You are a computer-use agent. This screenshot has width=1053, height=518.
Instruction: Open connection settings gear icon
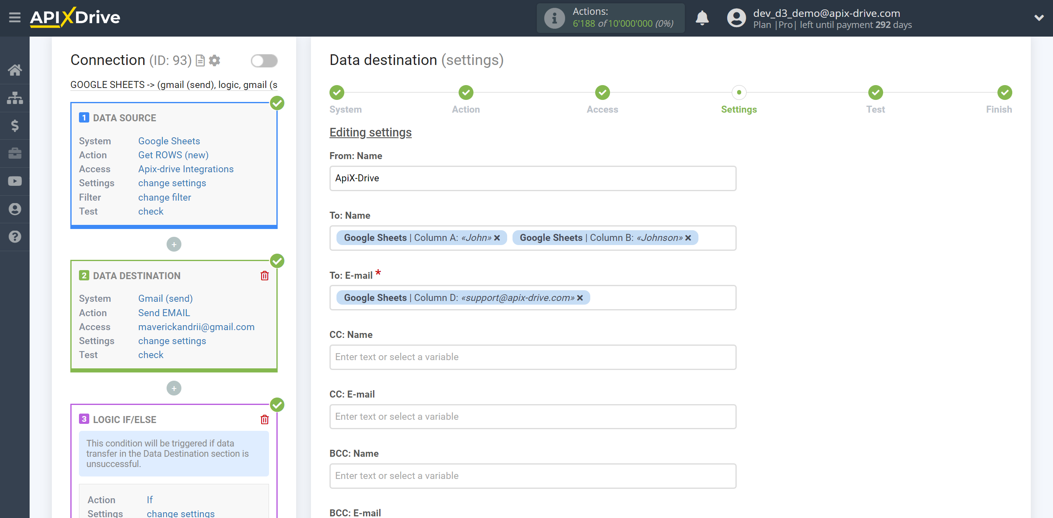(214, 61)
